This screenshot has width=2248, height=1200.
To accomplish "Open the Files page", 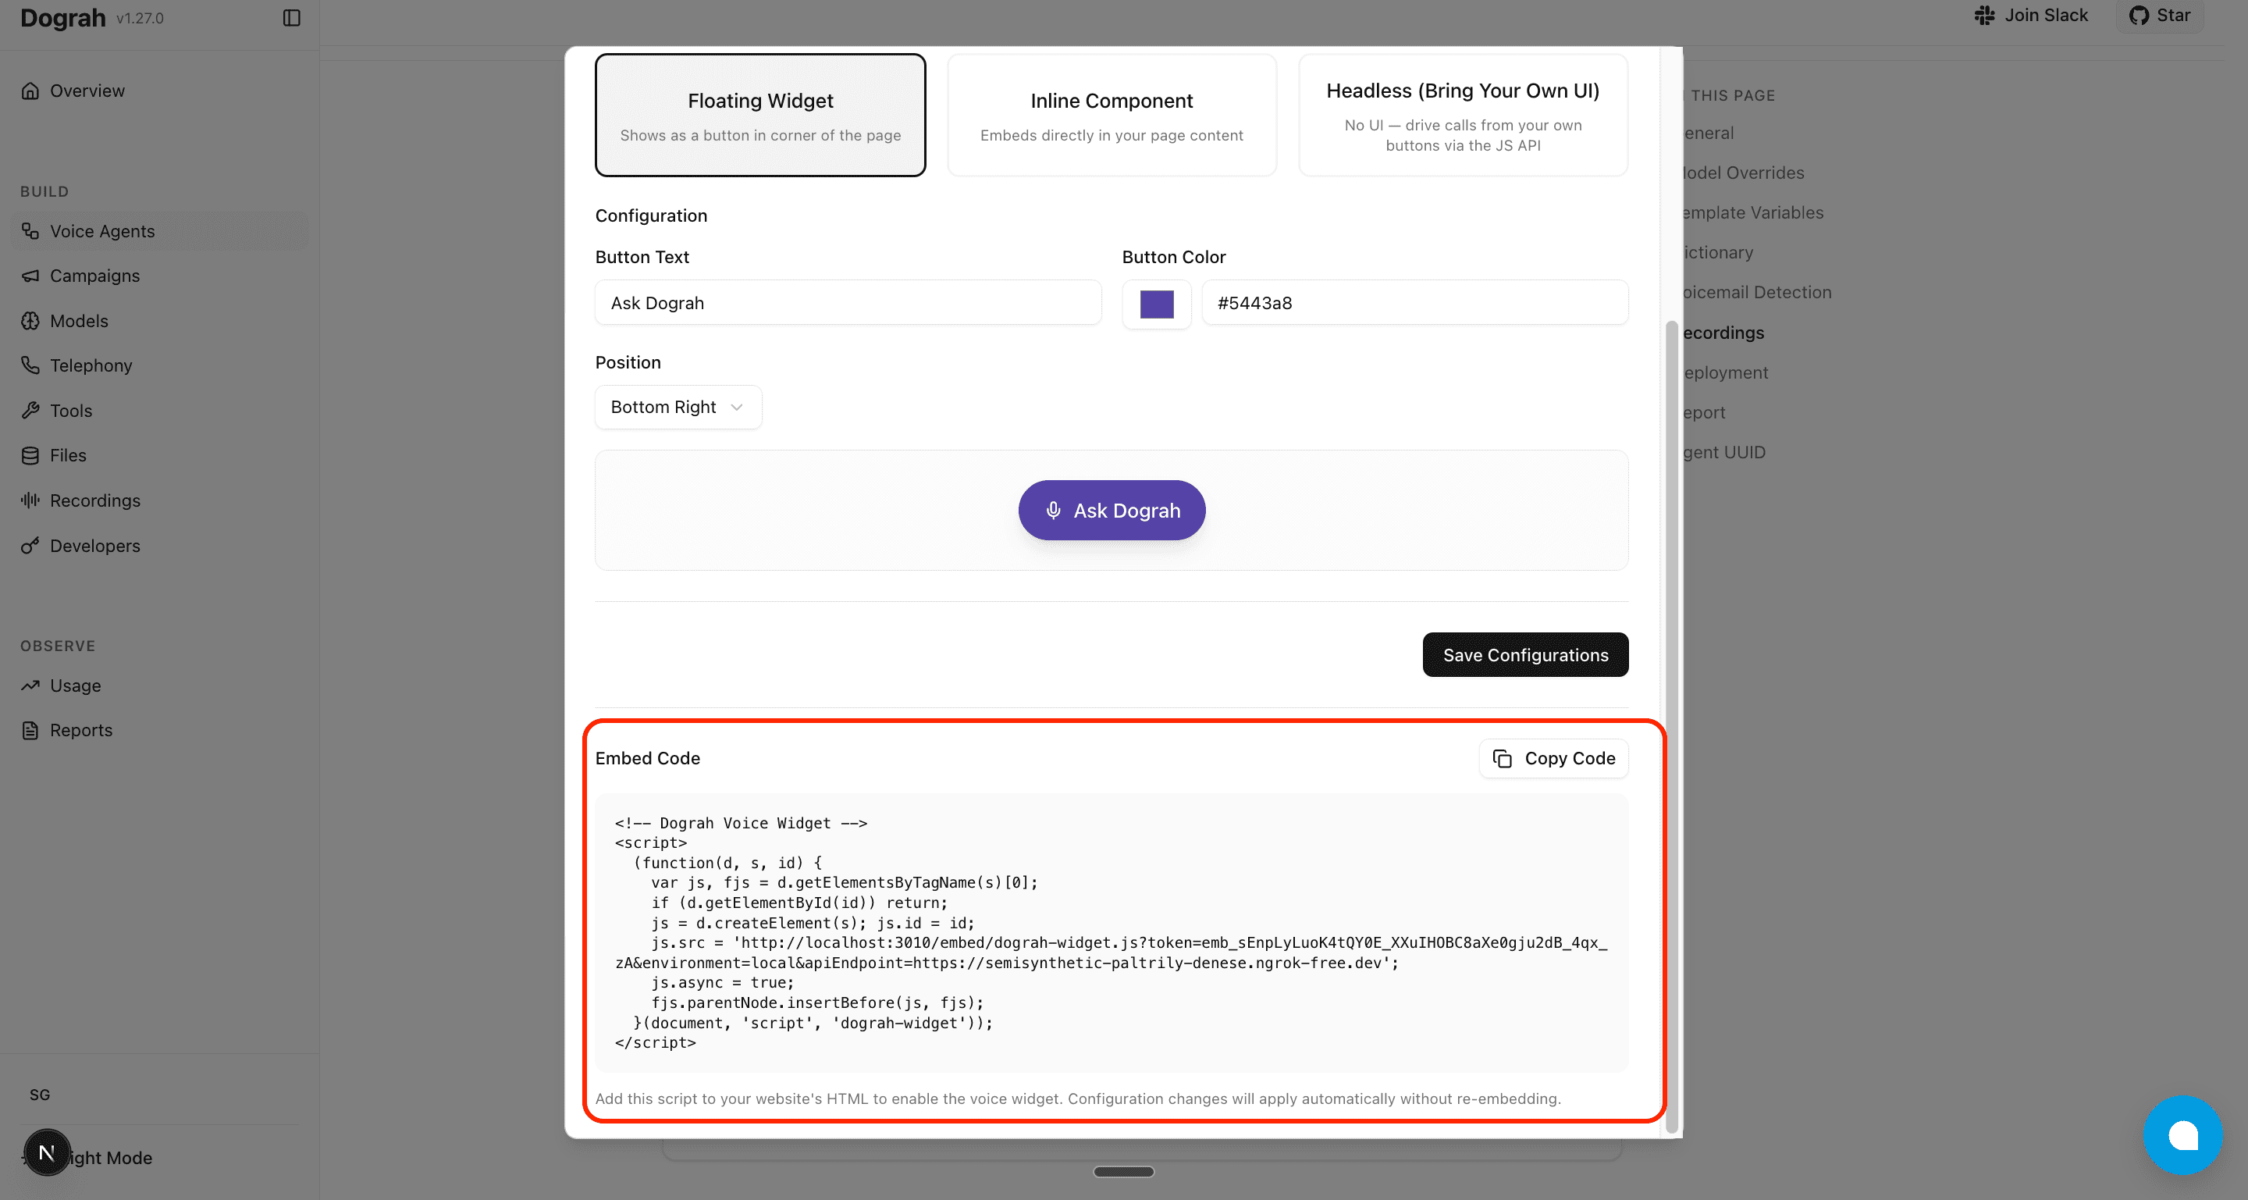I will coord(160,456).
